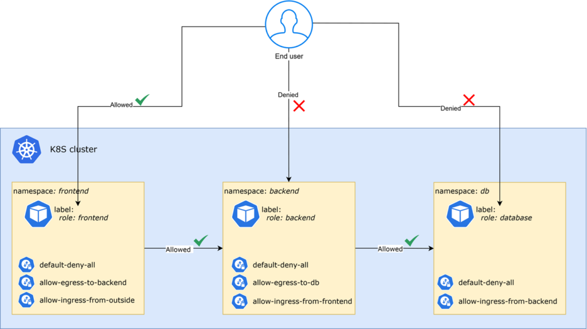
Task: Click the Kubernetes helm logo icon
Action: coord(26,150)
